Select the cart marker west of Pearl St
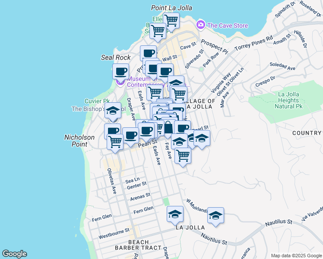 115,142
